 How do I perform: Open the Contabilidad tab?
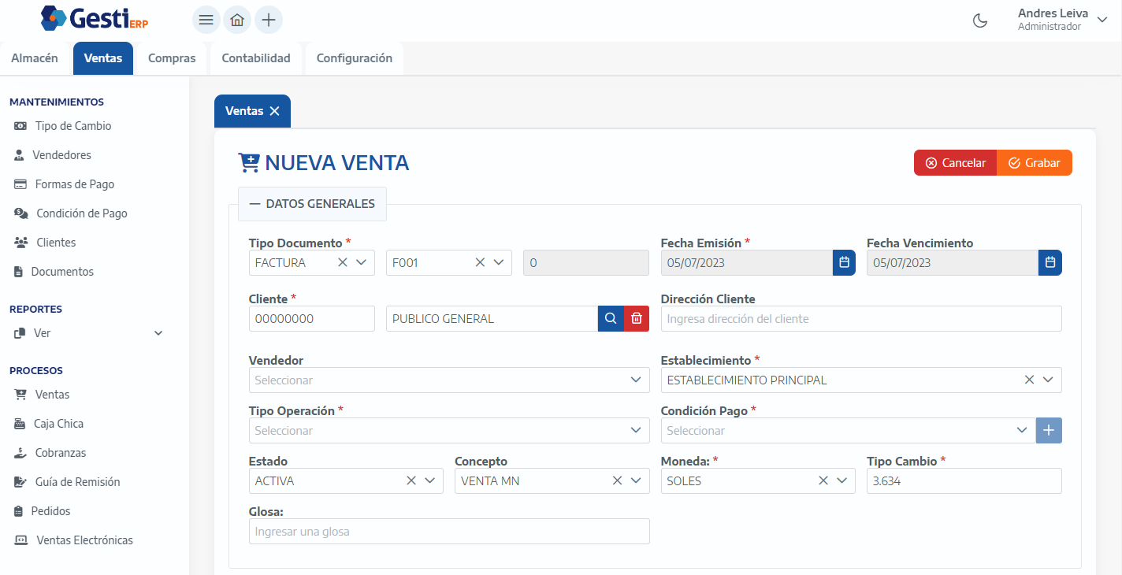(x=256, y=58)
